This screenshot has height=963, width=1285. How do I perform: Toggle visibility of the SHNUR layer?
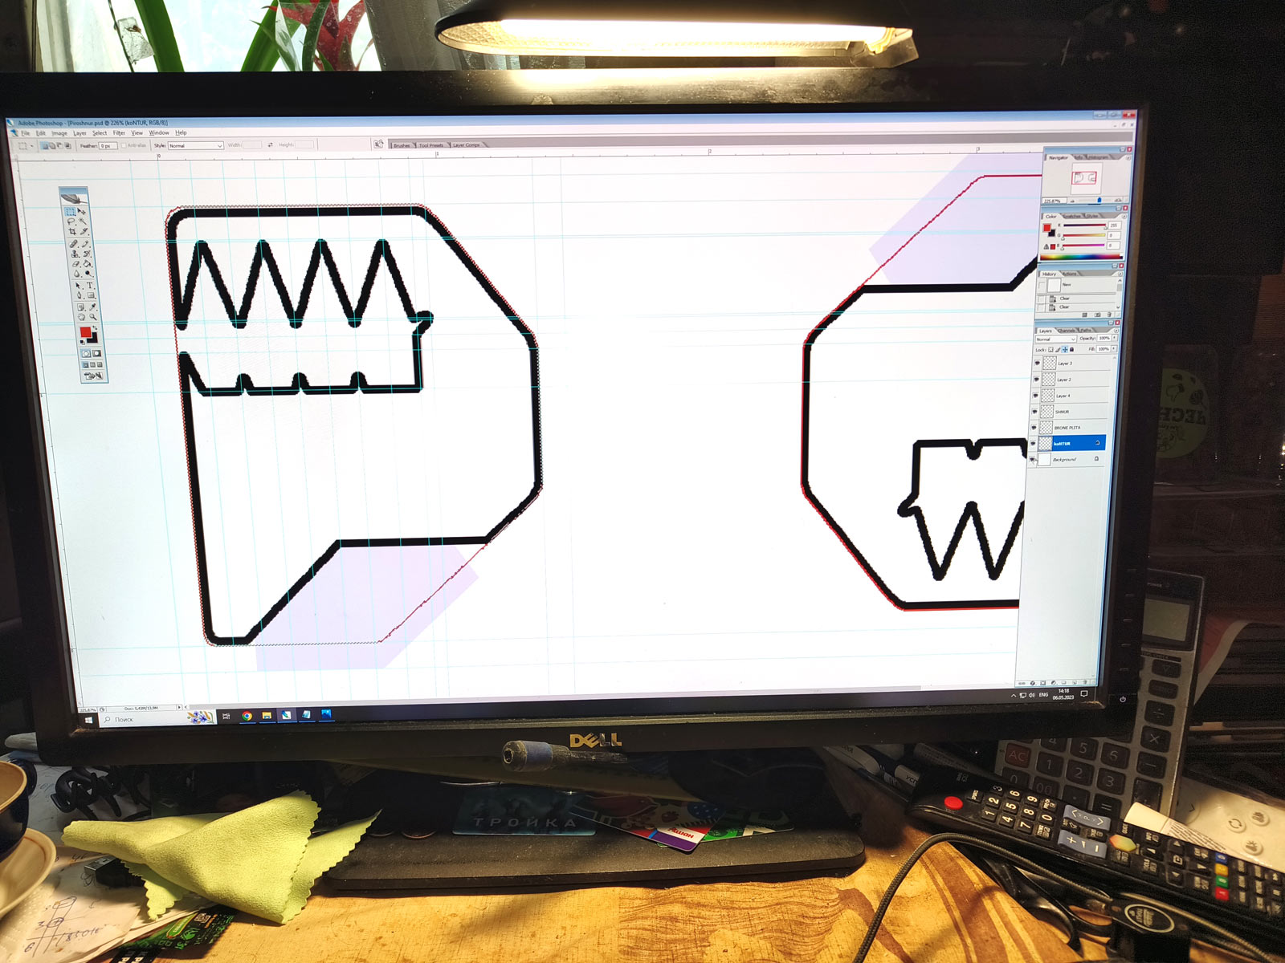point(1035,412)
